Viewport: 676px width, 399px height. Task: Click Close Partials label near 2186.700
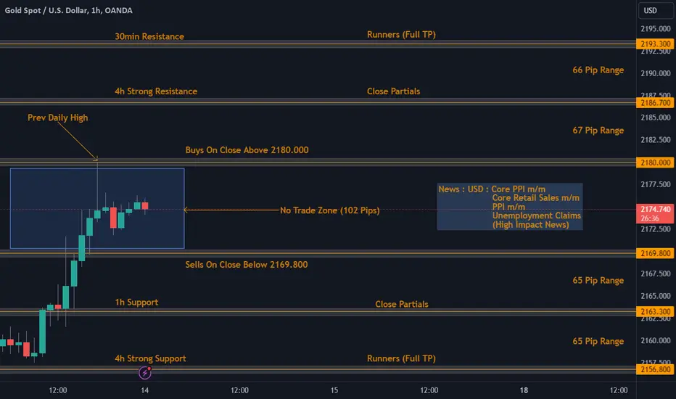pos(393,91)
